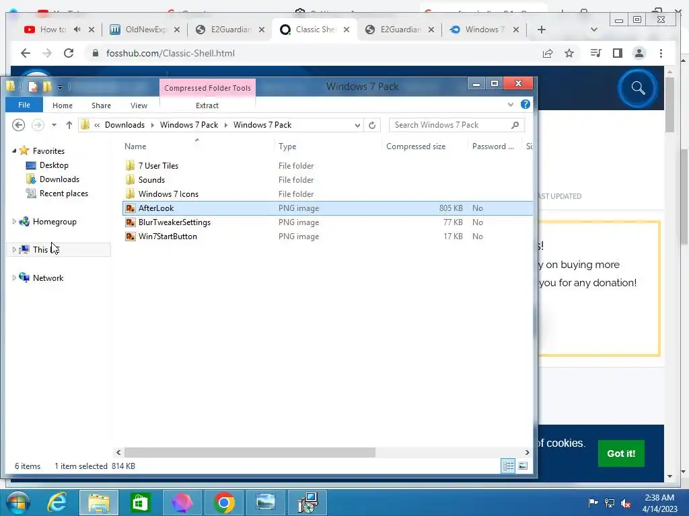The width and height of the screenshot is (689, 516).
Task: Click right arrow of Explorer horizontal scrollbar
Action: click(x=527, y=452)
